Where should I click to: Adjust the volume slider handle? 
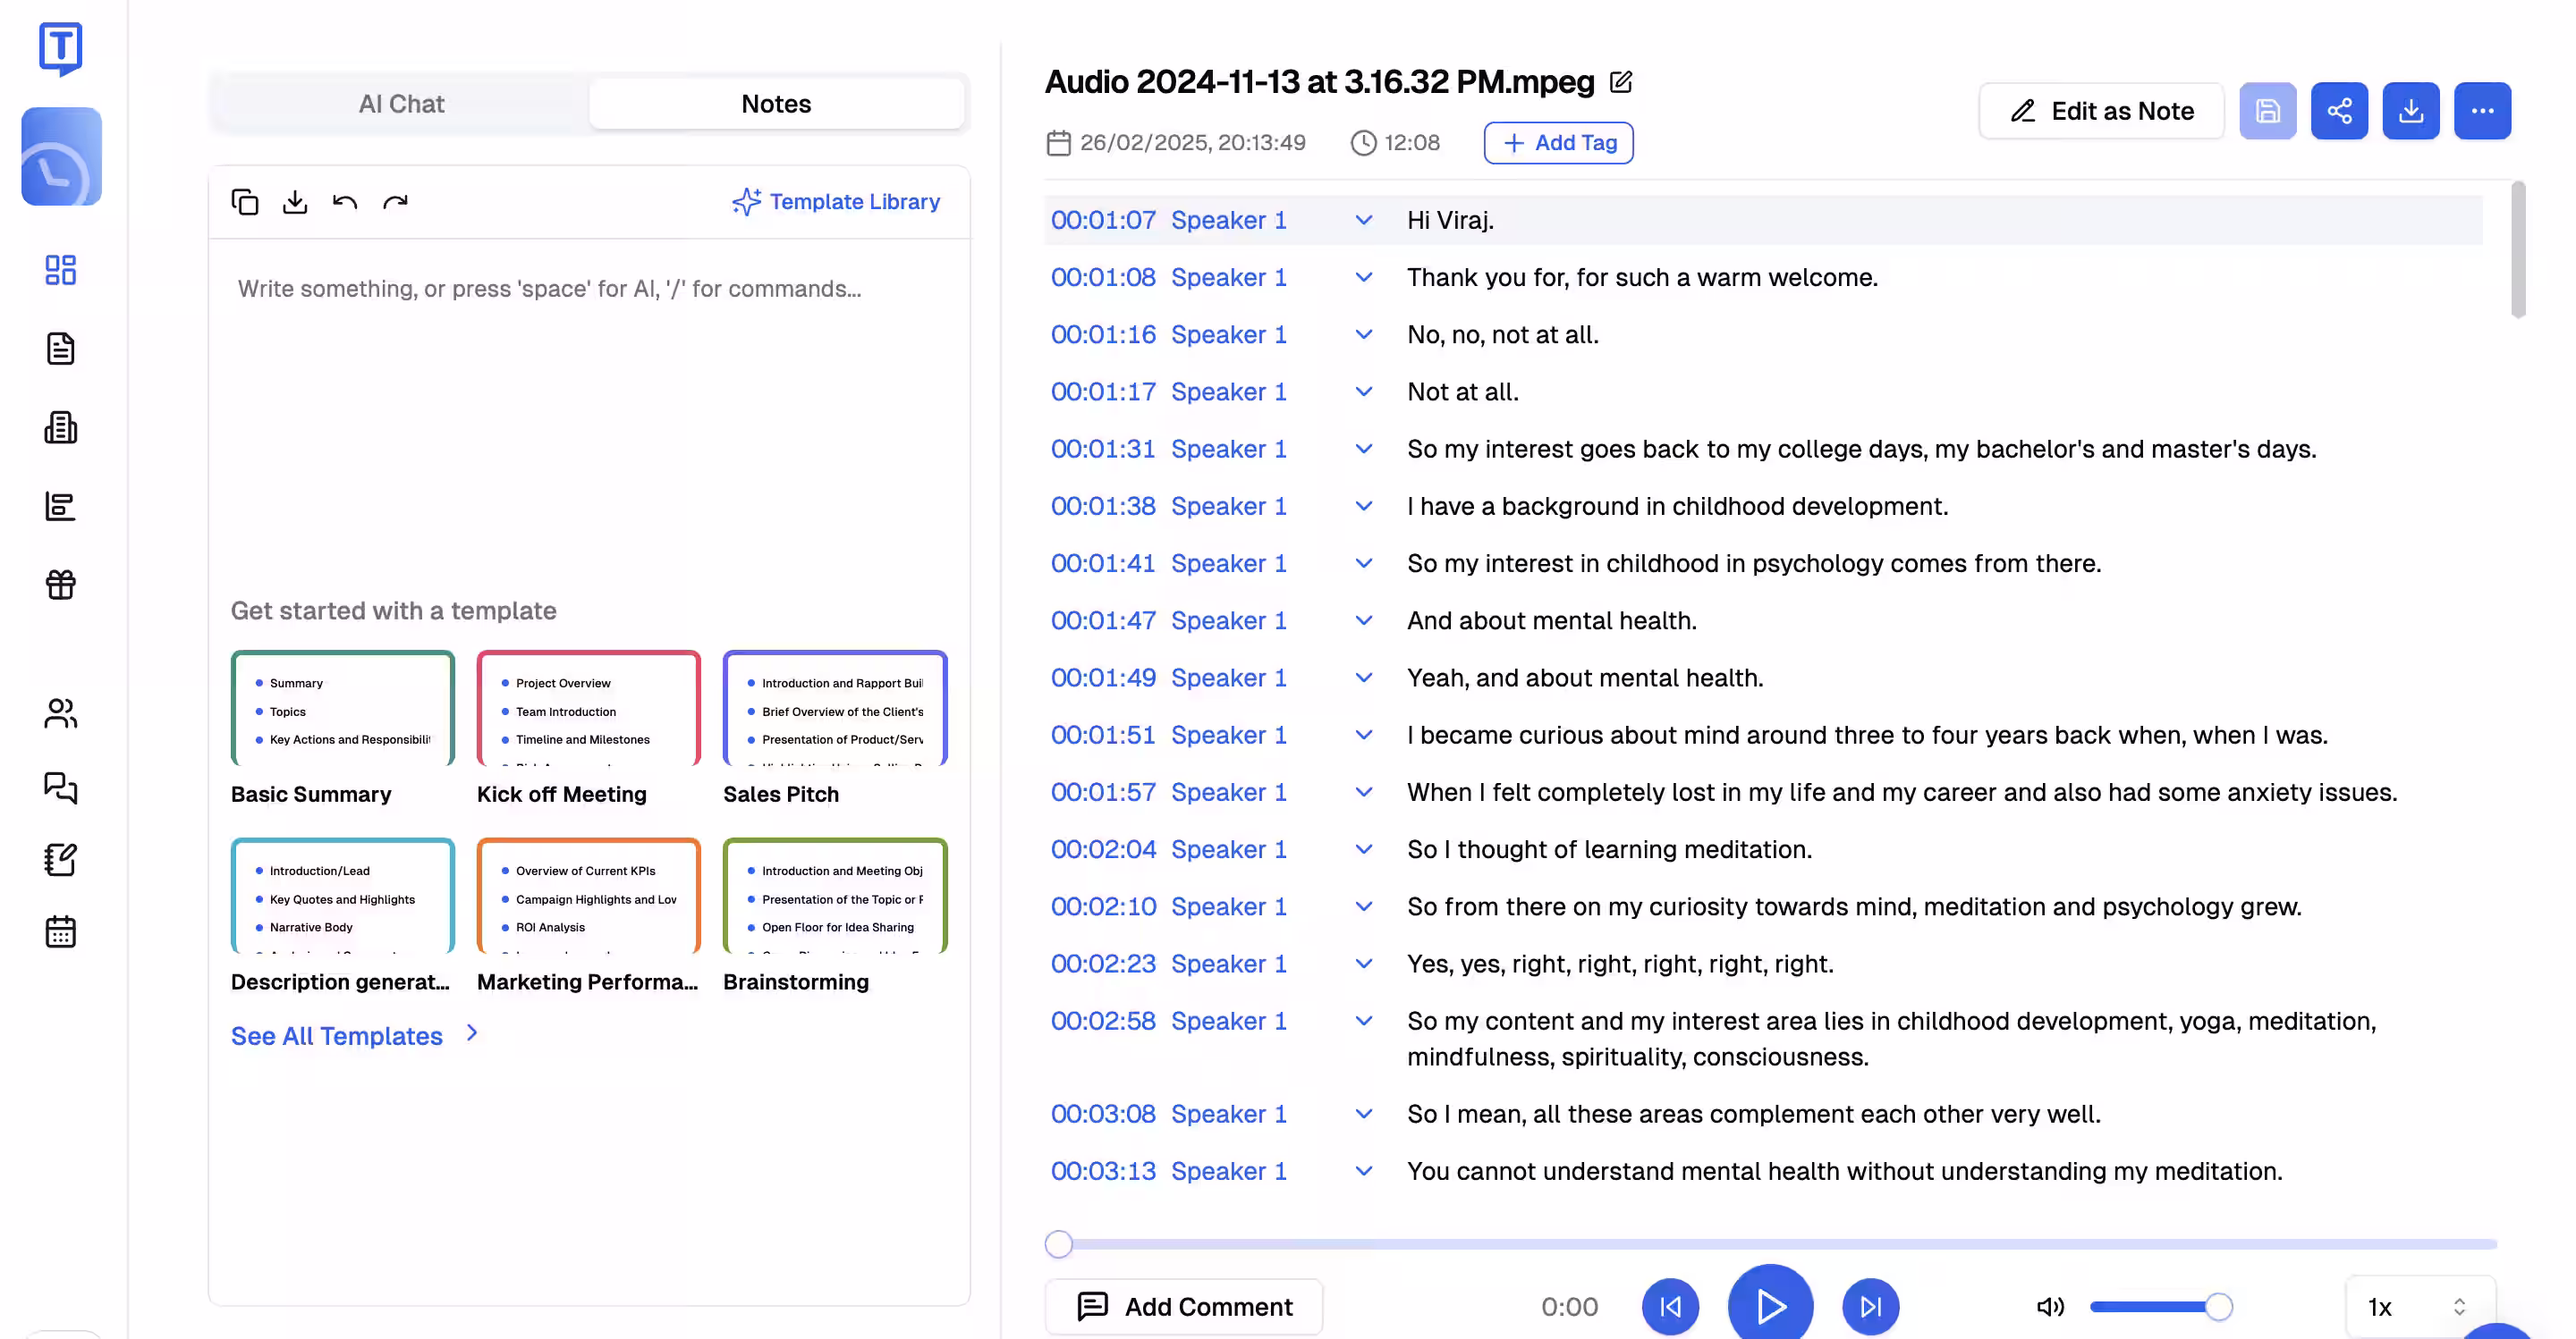pos(2218,1306)
